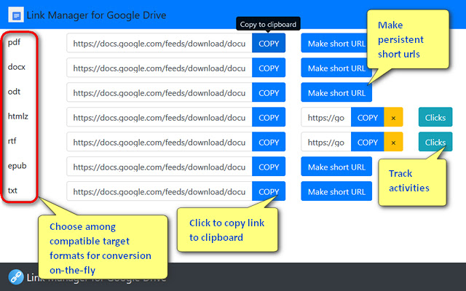Copy the odt download link
Viewport: 466px width, 291px height.
coord(269,92)
